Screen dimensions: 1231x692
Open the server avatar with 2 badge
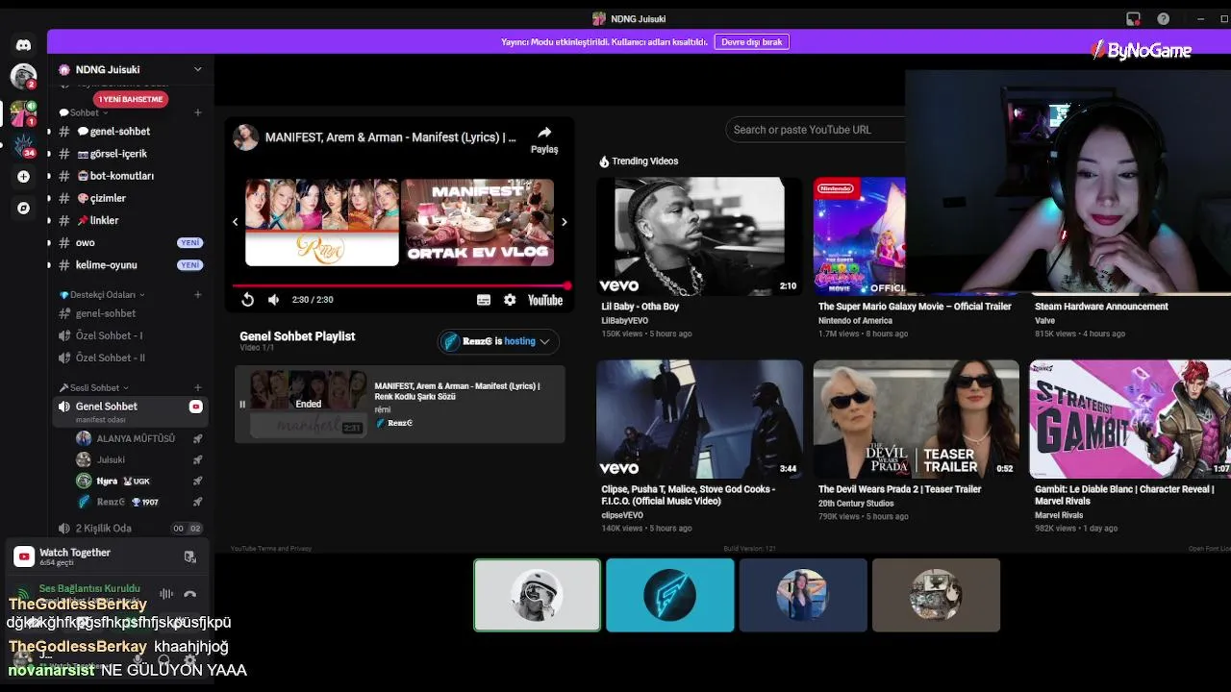[23, 76]
